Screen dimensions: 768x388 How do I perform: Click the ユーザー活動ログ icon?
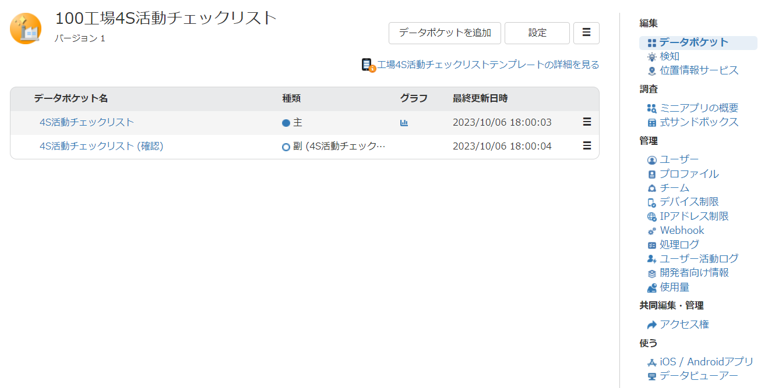[652, 259]
